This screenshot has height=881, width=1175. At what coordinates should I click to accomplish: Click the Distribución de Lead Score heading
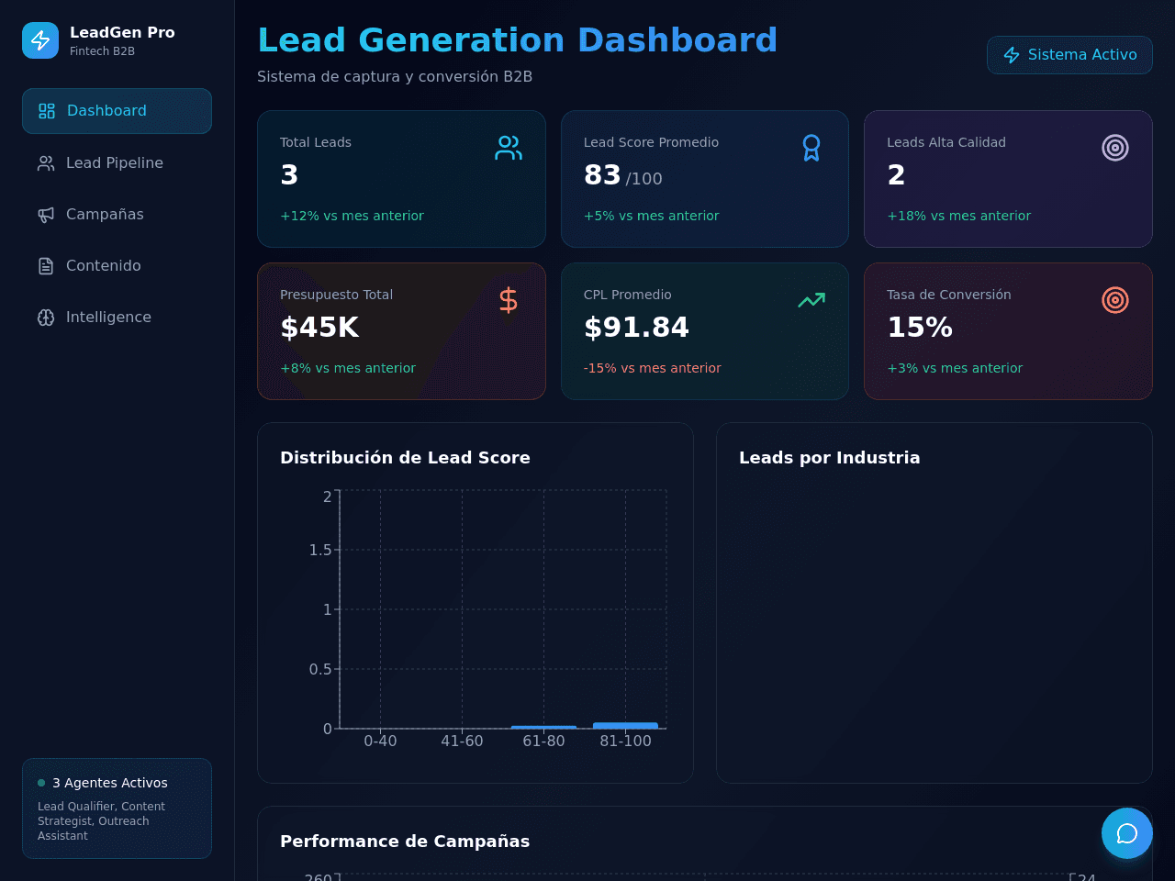pos(405,458)
